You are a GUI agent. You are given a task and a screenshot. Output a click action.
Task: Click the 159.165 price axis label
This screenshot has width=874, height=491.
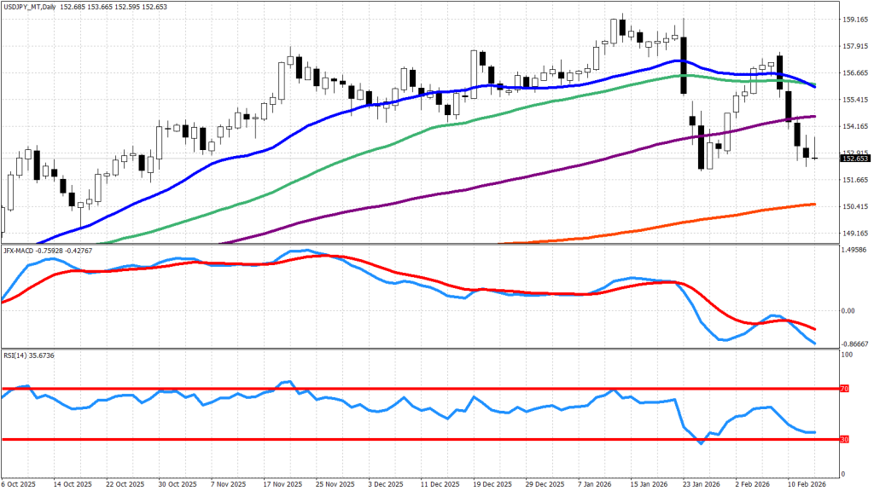click(854, 20)
